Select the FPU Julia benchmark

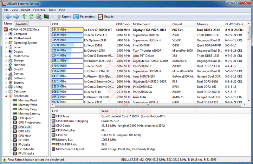(25, 144)
